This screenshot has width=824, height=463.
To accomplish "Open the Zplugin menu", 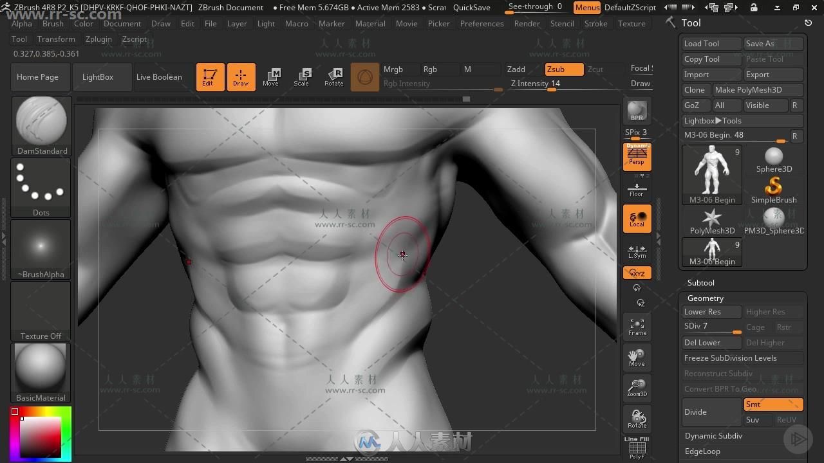I will (98, 39).
